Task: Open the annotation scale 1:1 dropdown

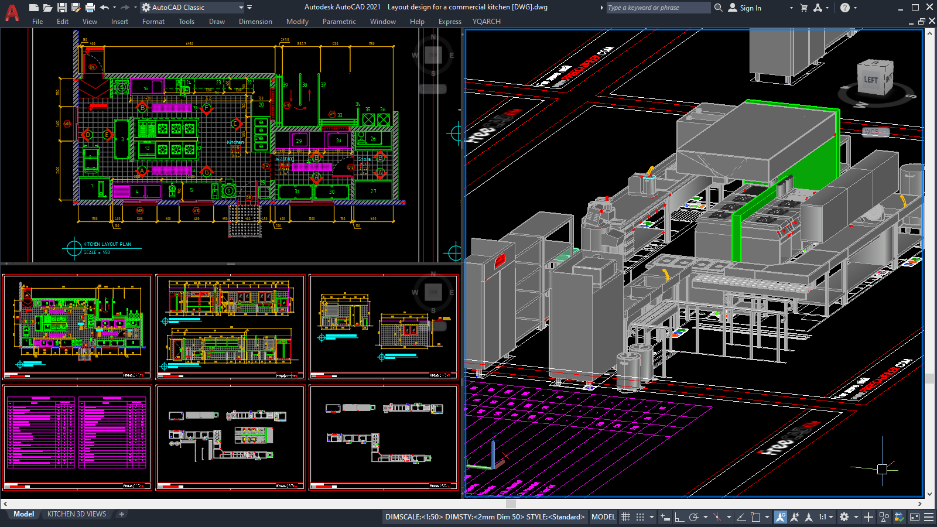Action: (x=830, y=516)
